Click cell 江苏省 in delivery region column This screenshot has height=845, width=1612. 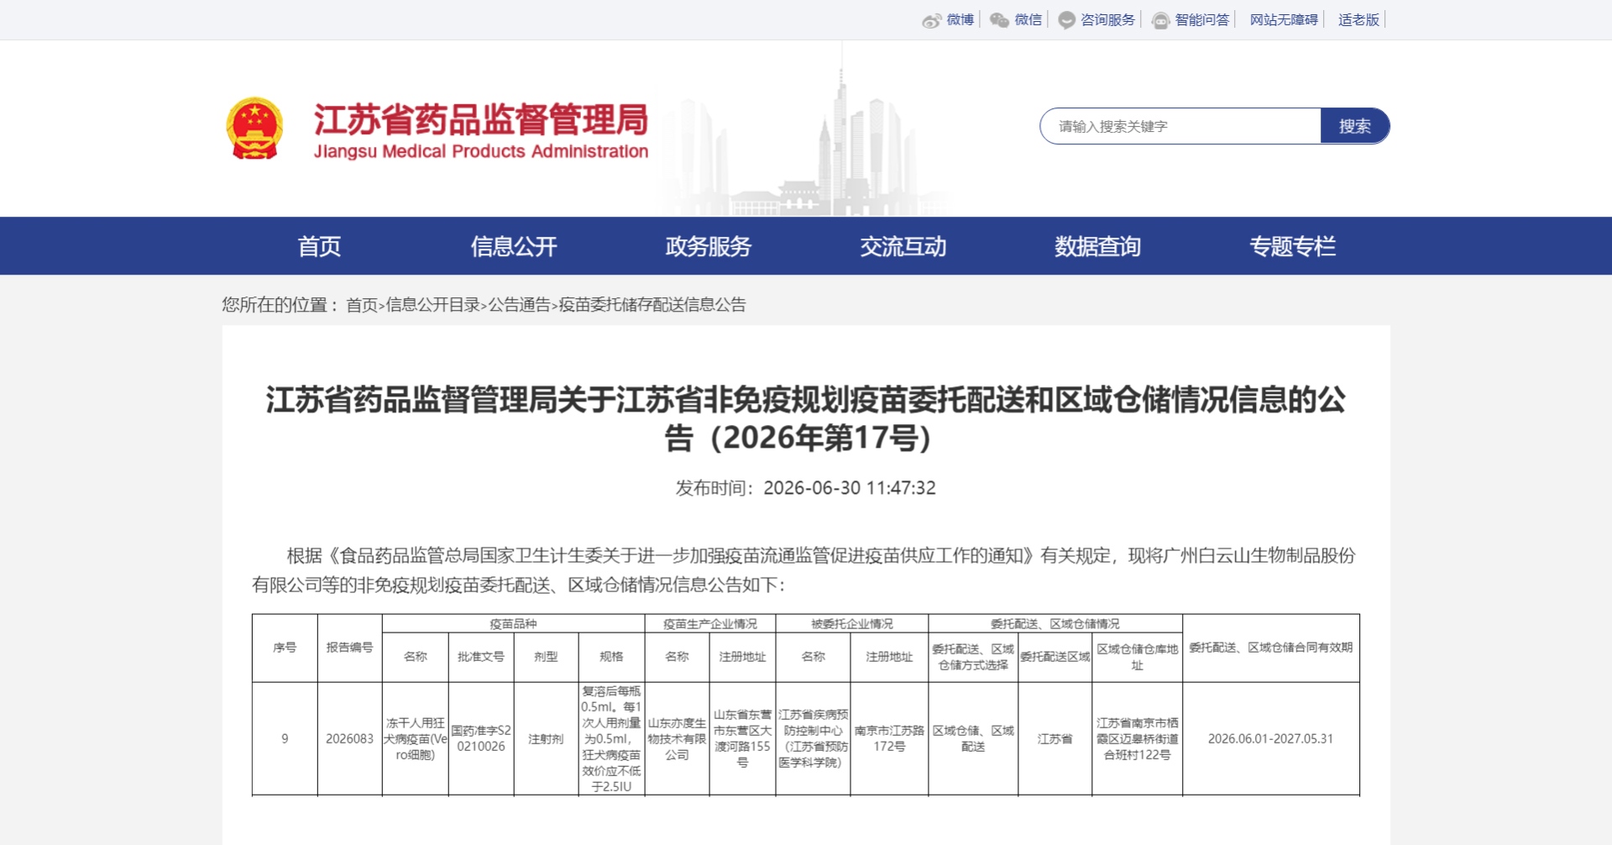coord(1055,739)
